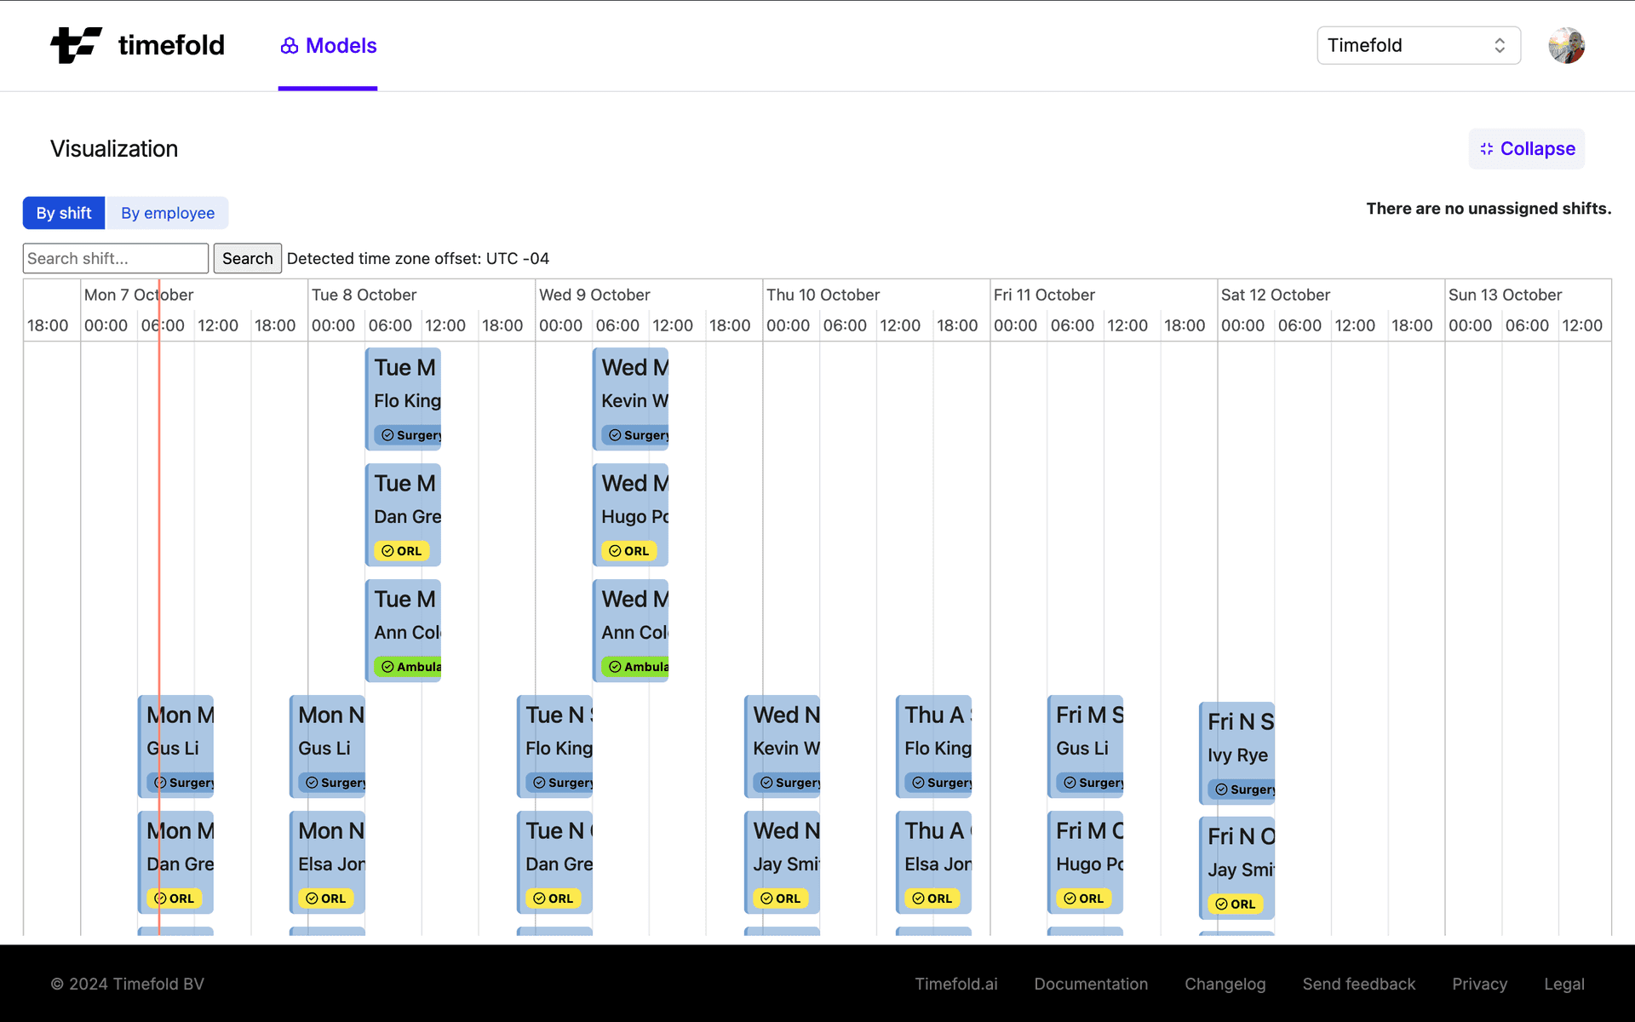The width and height of the screenshot is (1635, 1022).
Task: Click the Privacy footer link
Action: click(1479, 984)
